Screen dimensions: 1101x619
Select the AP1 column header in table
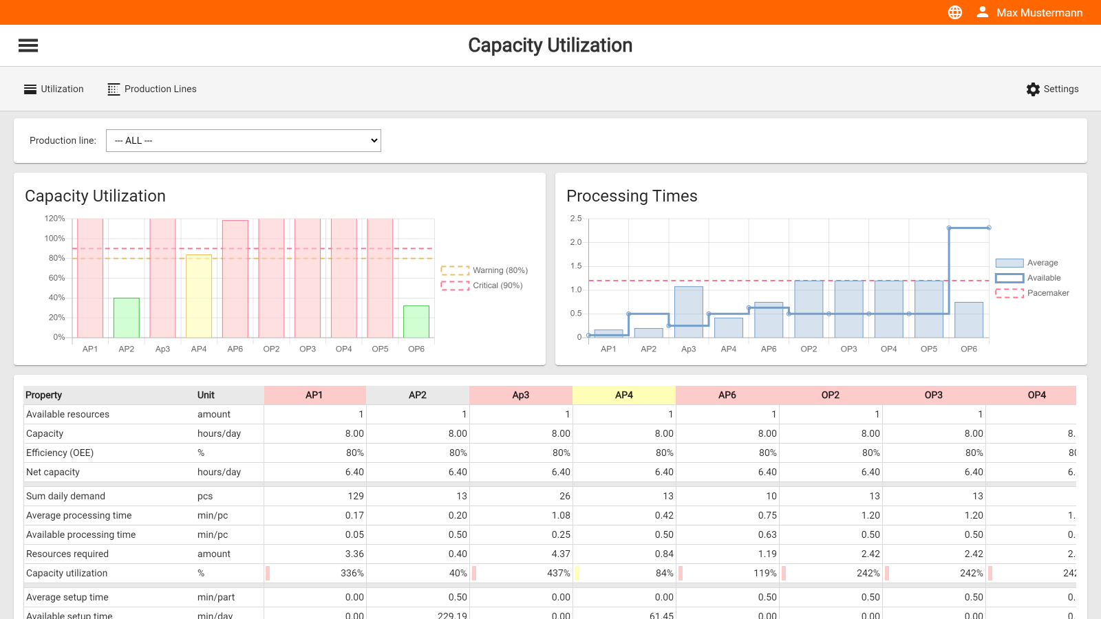314,395
